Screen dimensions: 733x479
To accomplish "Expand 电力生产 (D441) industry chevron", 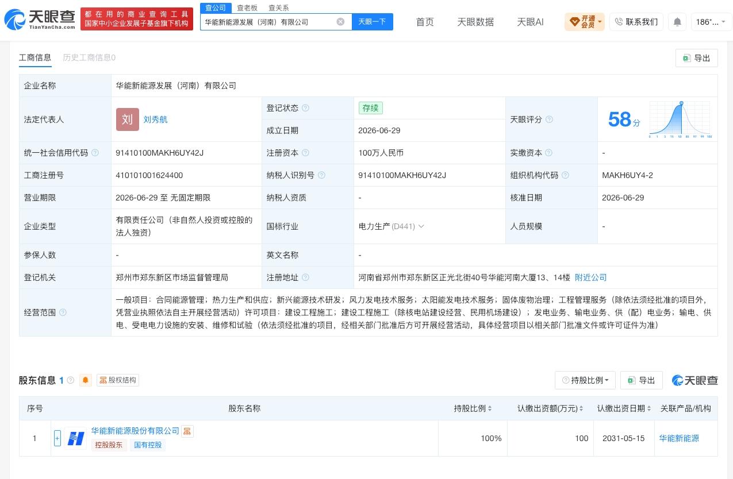I will (421, 226).
